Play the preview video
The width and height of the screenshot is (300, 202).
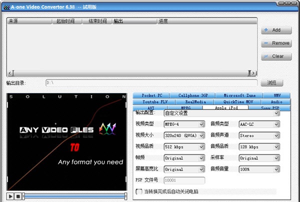pyautogui.click(x=10, y=196)
